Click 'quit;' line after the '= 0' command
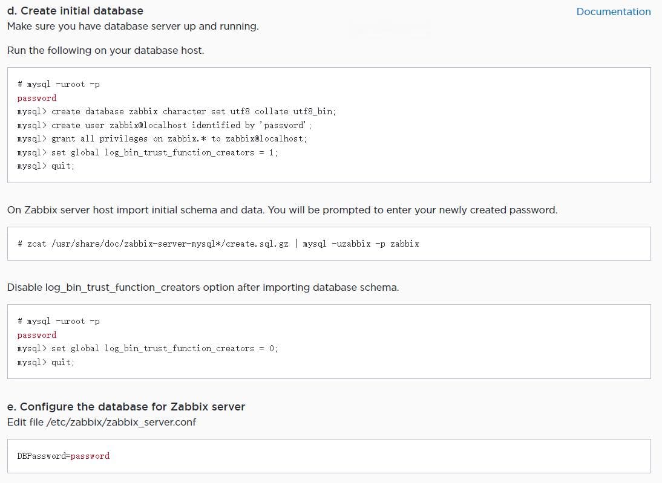Image resolution: width=662 pixels, height=483 pixels. pos(46,362)
